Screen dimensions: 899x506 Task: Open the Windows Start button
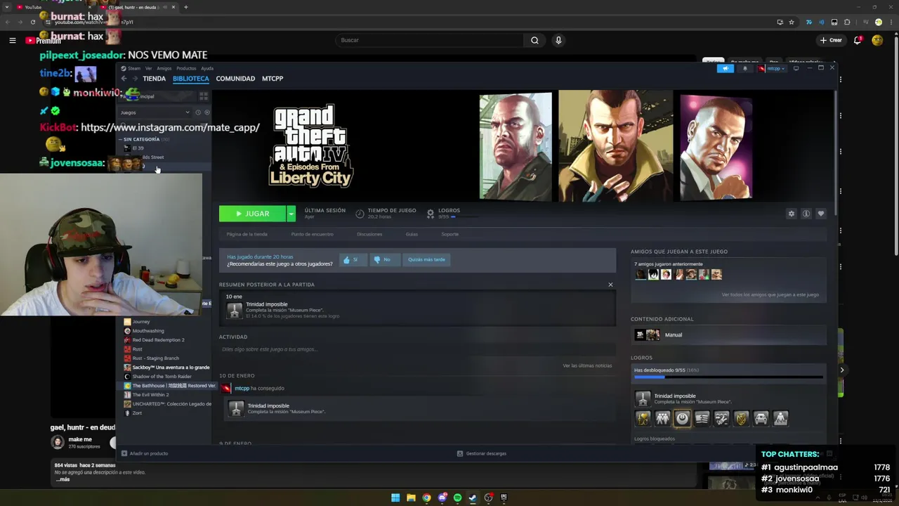395,498
